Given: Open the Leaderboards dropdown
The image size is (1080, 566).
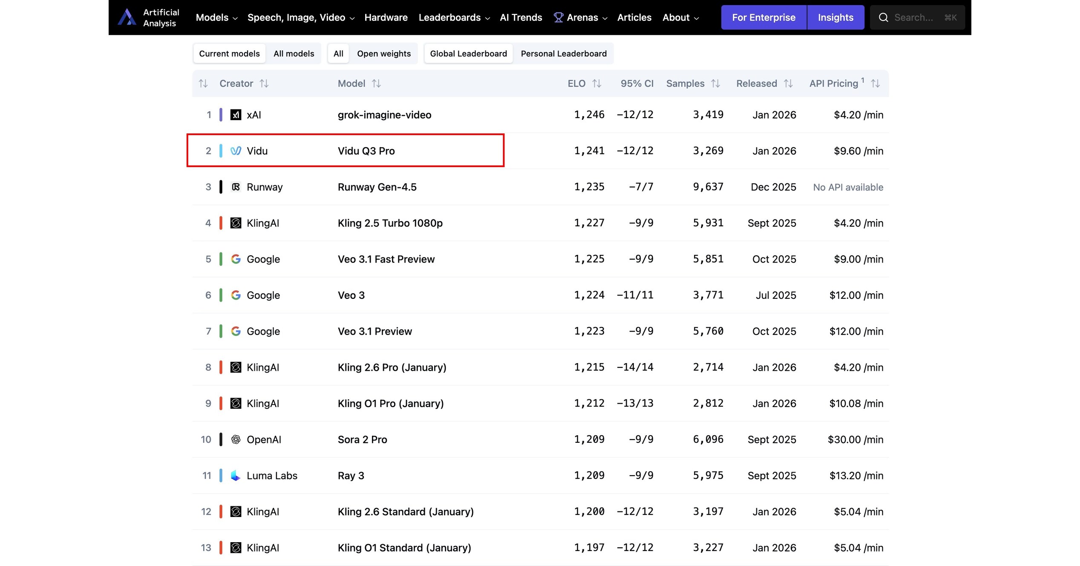Looking at the screenshot, I should (453, 17).
